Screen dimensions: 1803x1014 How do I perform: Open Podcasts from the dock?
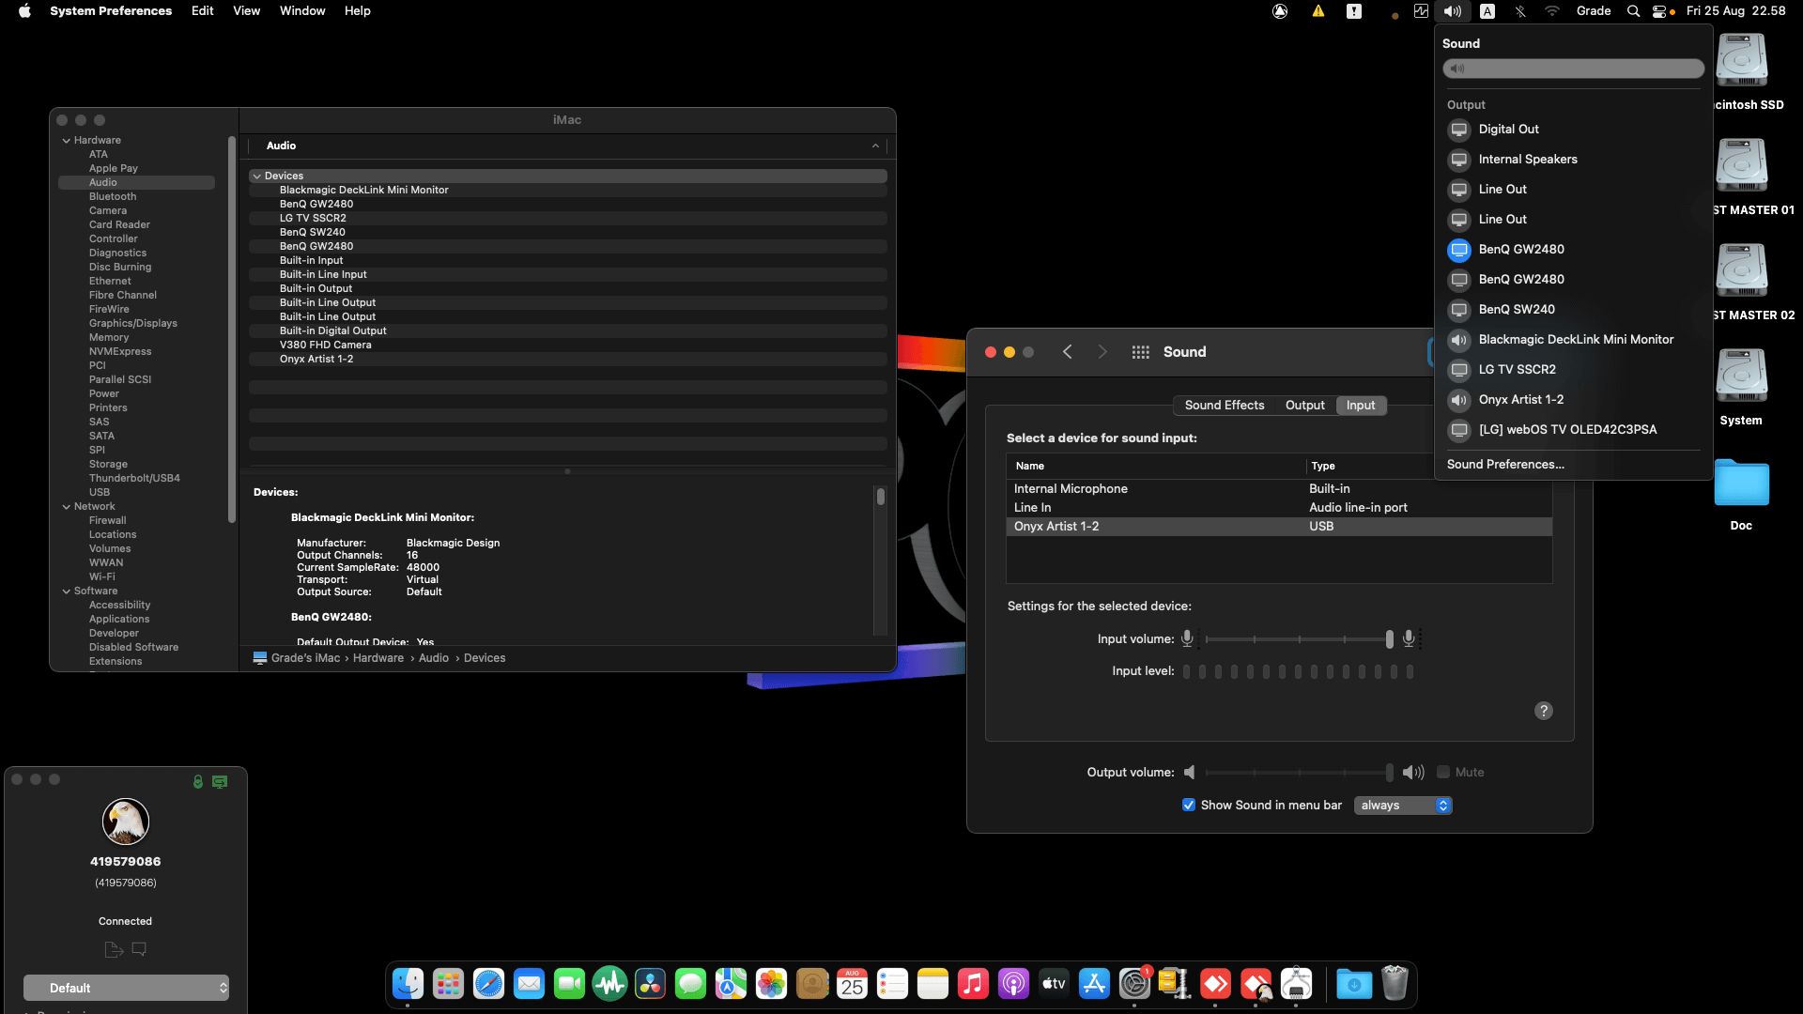tap(1013, 984)
